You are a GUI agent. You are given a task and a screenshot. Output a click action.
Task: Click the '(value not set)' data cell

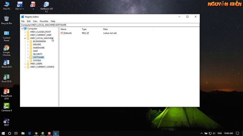(x=110, y=33)
